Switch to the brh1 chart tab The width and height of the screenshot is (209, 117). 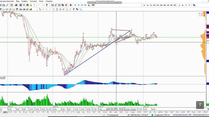point(5,112)
